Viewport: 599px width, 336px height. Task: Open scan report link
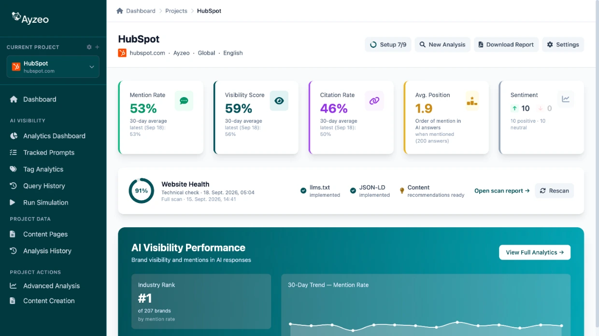click(502, 190)
